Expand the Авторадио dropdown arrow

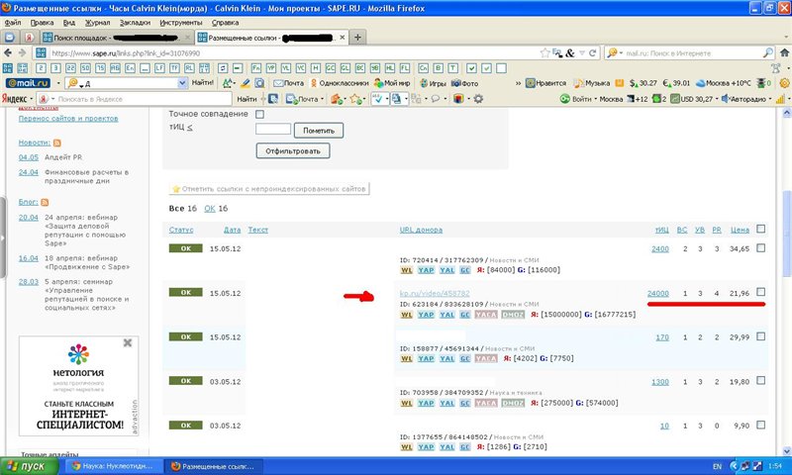pos(770,99)
